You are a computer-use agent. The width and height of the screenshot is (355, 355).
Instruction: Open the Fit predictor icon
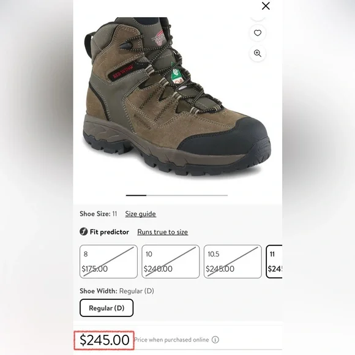coord(83,231)
